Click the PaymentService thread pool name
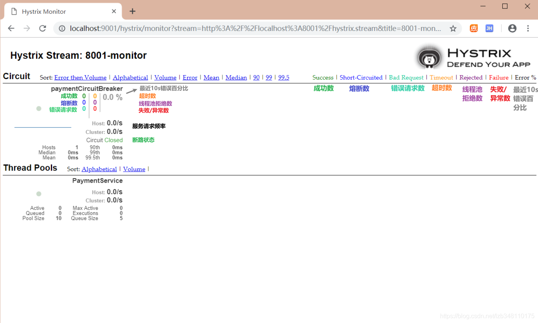 pyautogui.click(x=98, y=180)
